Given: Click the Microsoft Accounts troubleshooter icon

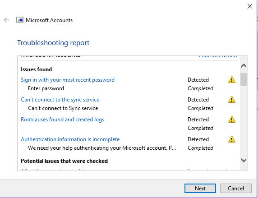Looking at the screenshot, I should (20, 20).
